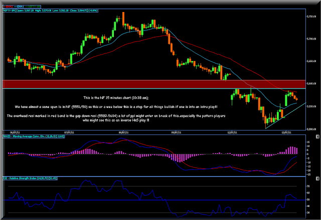The width and height of the screenshot is (321, 220).
Task: Close the MACD indicator panel
Action: point(317,136)
